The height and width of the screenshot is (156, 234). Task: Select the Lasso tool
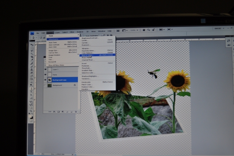(32, 51)
